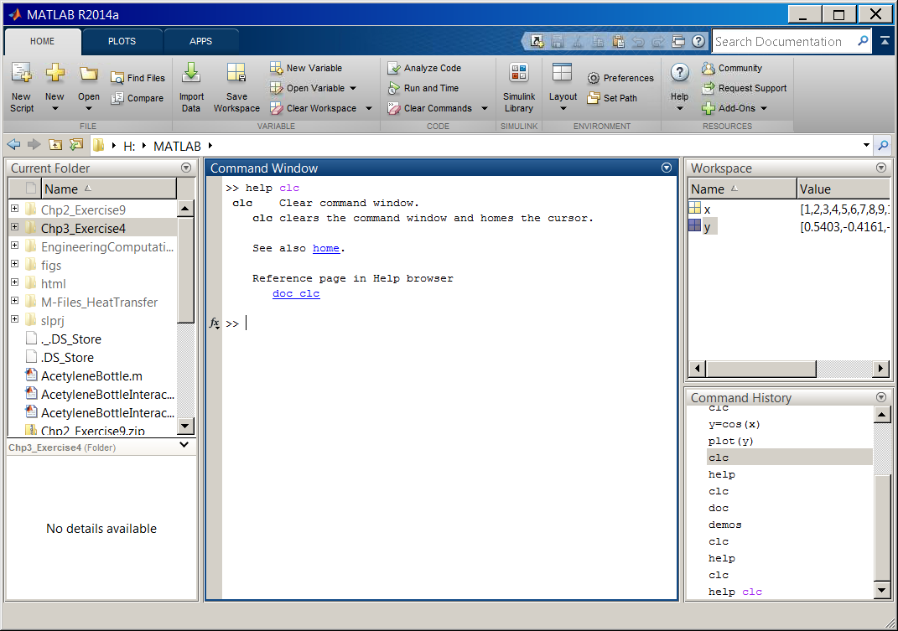The height and width of the screenshot is (631, 898).
Task: Search current folder with magnifier icon
Action: [884, 146]
